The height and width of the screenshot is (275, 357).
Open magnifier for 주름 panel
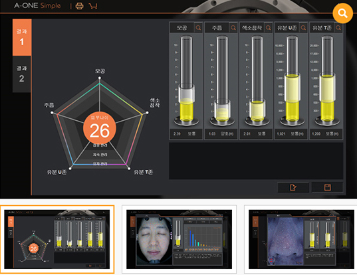pyautogui.click(x=233, y=28)
